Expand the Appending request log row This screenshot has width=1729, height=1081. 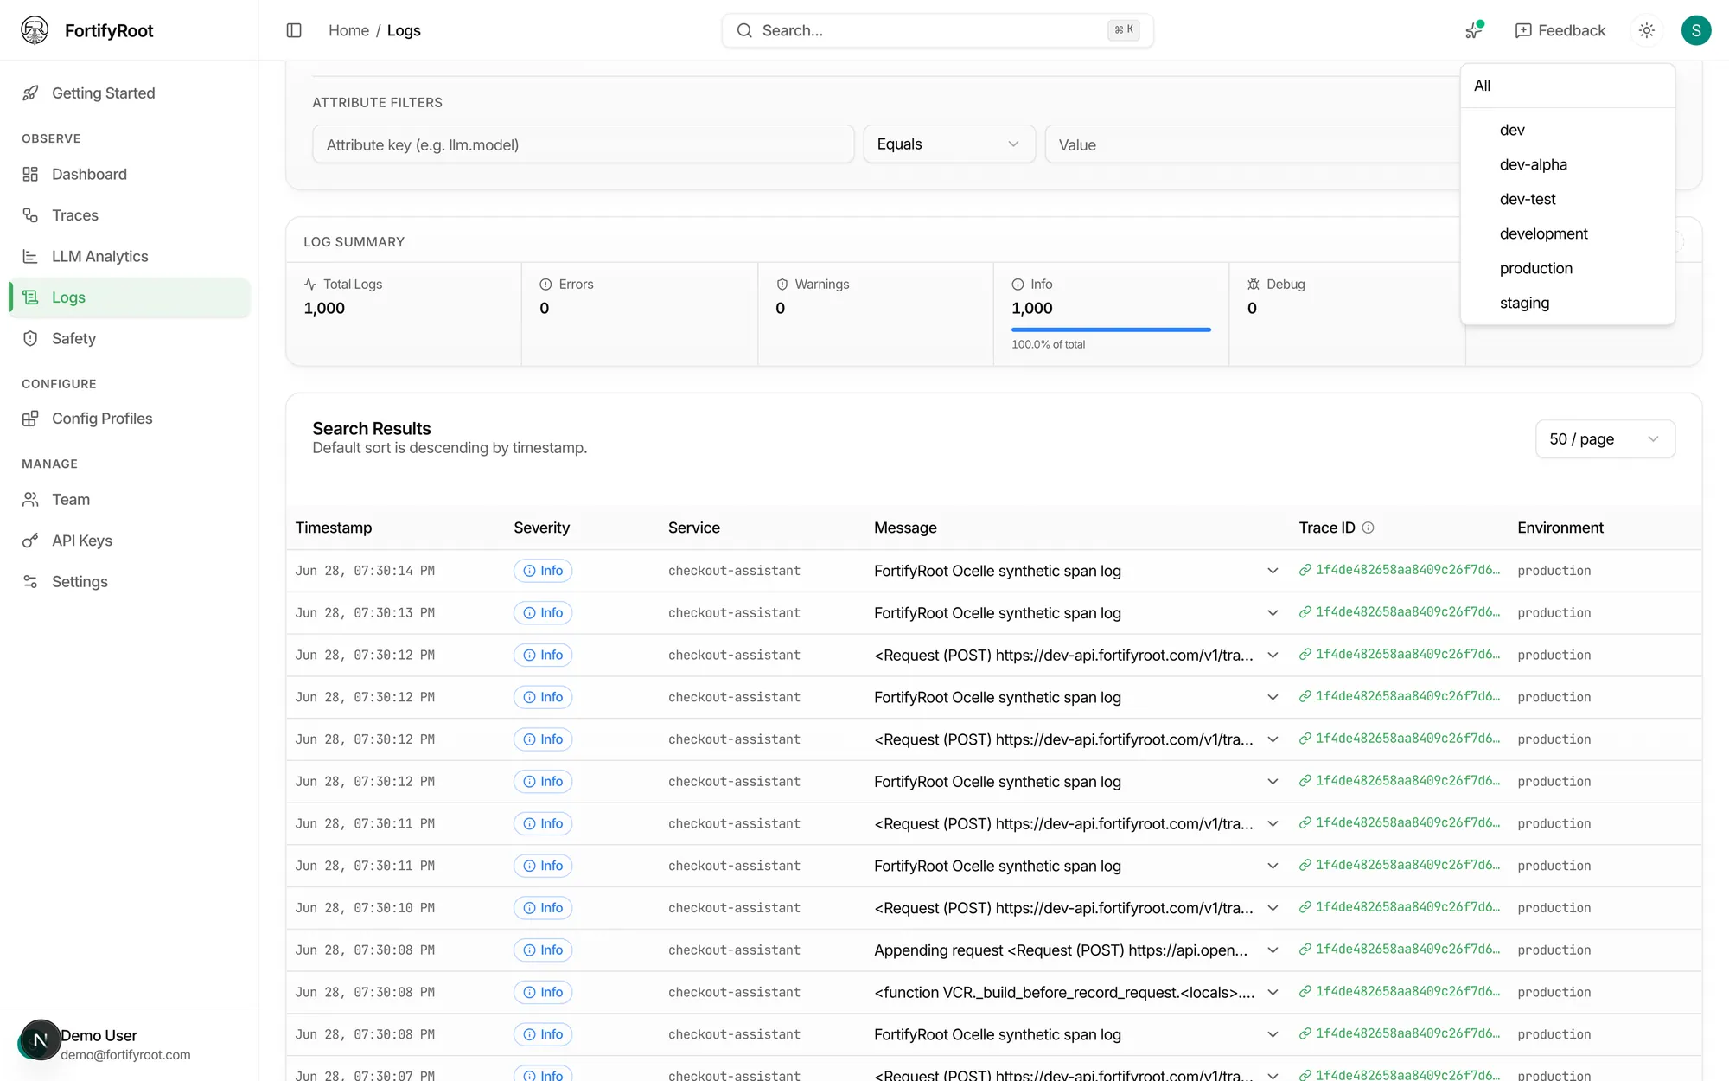pyautogui.click(x=1273, y=950)
